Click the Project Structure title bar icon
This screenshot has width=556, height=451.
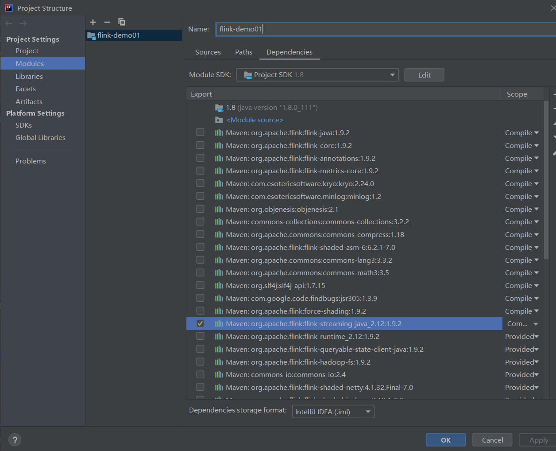click(10, 8)
